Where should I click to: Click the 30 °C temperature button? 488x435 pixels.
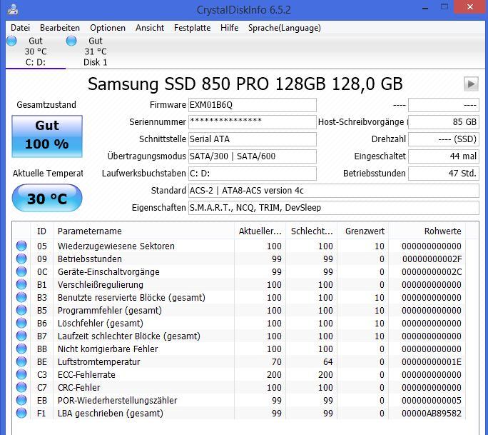[x=47, y=198]
